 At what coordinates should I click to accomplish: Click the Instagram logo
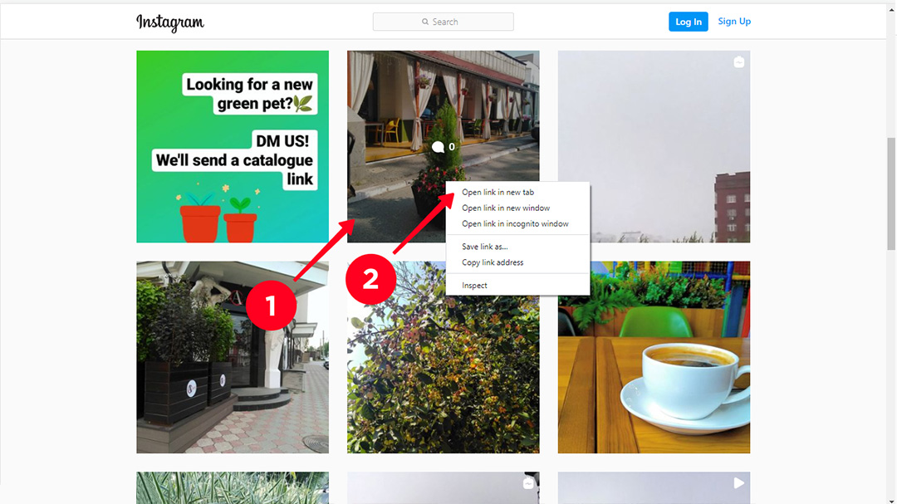(170, 22)
